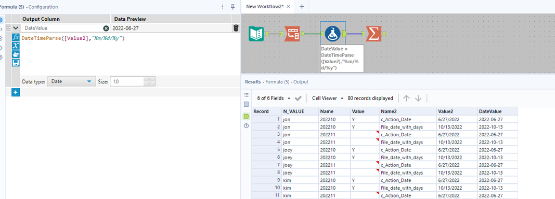Image resolution: width=555 pixels, height=199 pixels.
Task: Switch to New Workflow2 tab
Action: pos(265,6)
